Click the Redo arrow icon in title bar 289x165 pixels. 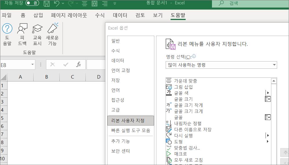(71, 3)
